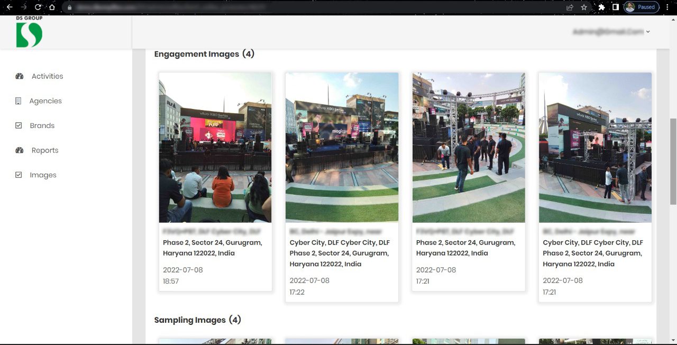
Task: Click the Activities dashboard icon
Action: [x=20, y=76]
